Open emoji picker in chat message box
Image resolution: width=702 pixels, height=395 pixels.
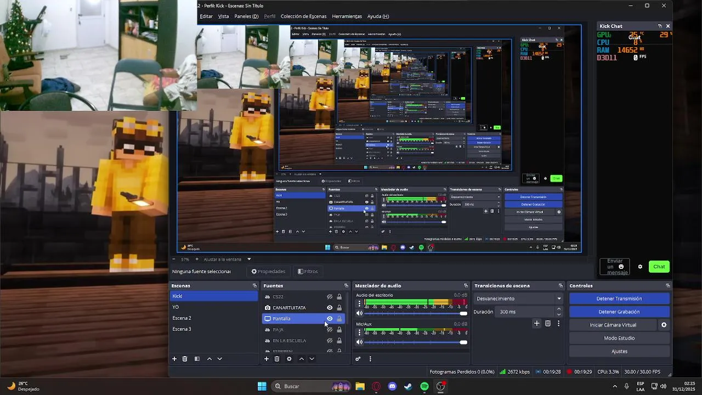point(621,267)
